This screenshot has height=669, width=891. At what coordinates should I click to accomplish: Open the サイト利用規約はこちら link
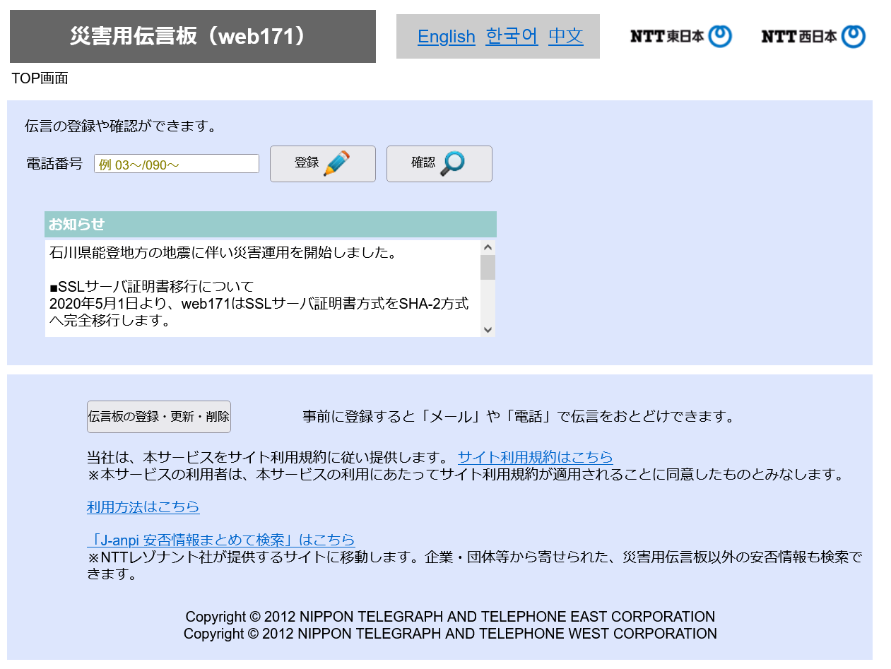point(535,457)
